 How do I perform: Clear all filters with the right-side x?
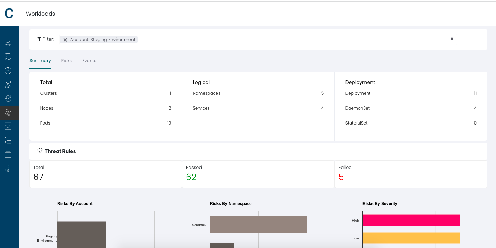tap(452, 39)
